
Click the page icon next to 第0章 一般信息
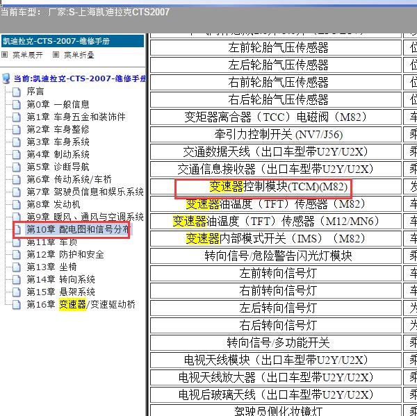tap(17, 104)
